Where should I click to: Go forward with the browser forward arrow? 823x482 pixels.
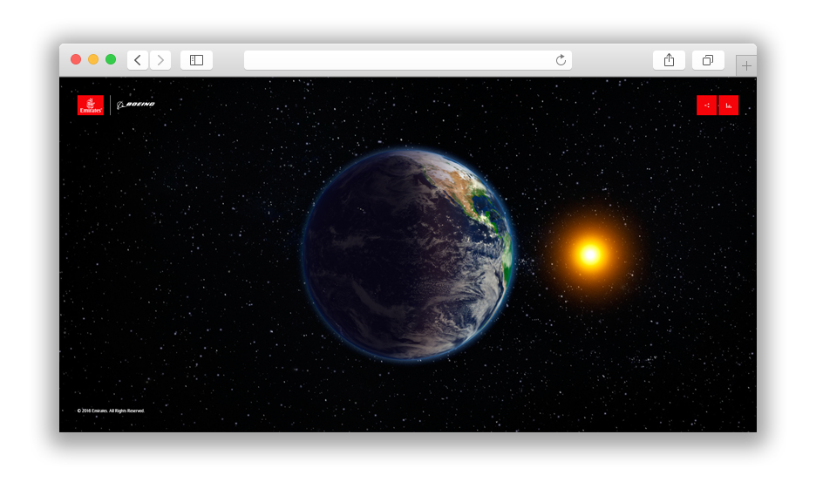(160, 60)
